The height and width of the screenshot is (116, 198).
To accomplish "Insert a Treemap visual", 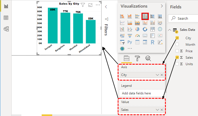I will 152,29.
